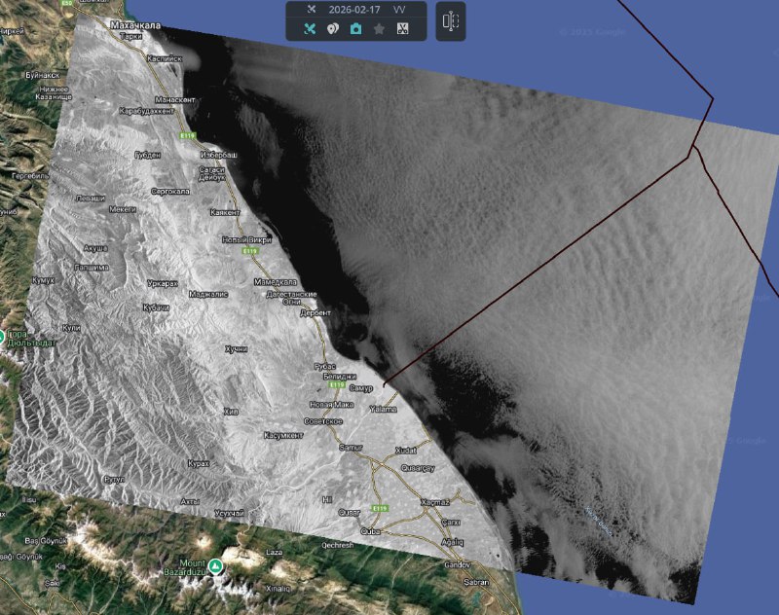Click the map pins location icon
779x615 pixels.
coord(332,29)
